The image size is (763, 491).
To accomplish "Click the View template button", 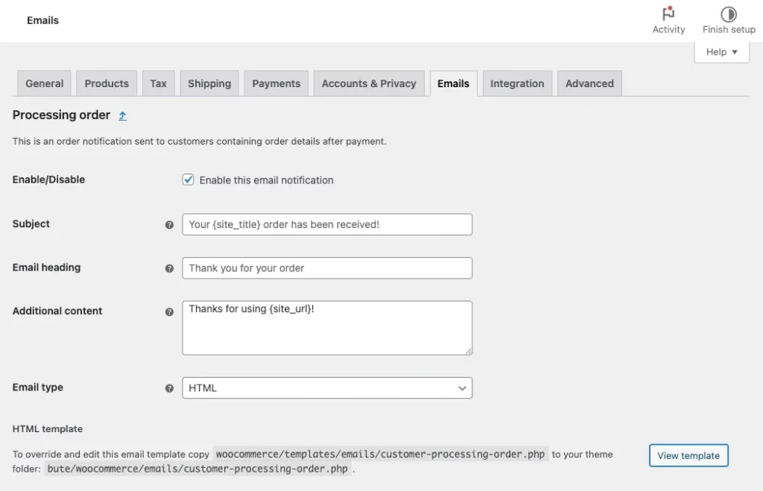I will pos(688,455).
